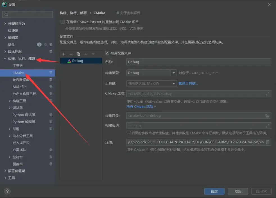Viewport: 276px width, 198px height.
Task: Add a new CMake profile
Action: 64,54
